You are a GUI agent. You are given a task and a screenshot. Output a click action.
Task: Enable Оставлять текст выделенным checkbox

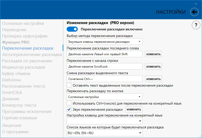coord(69,85)
